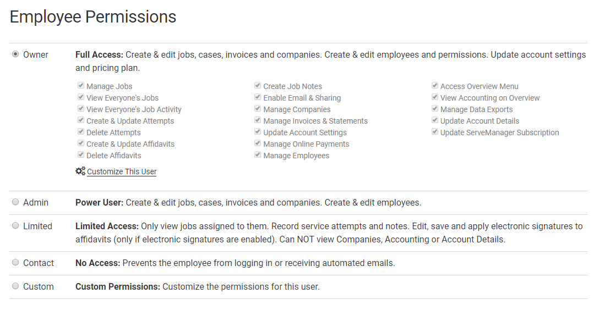This screenshot has width=599, height=321.
Task: Uncheck Access Overview Menu
Action: 434,85
